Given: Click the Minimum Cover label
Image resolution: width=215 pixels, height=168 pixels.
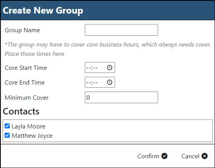Looking at the screenshot, I should pyautogui.click(x=27, y=98).
